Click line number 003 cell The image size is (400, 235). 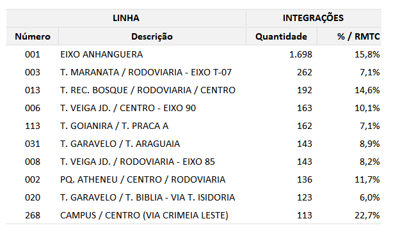(x=33, y=72)
